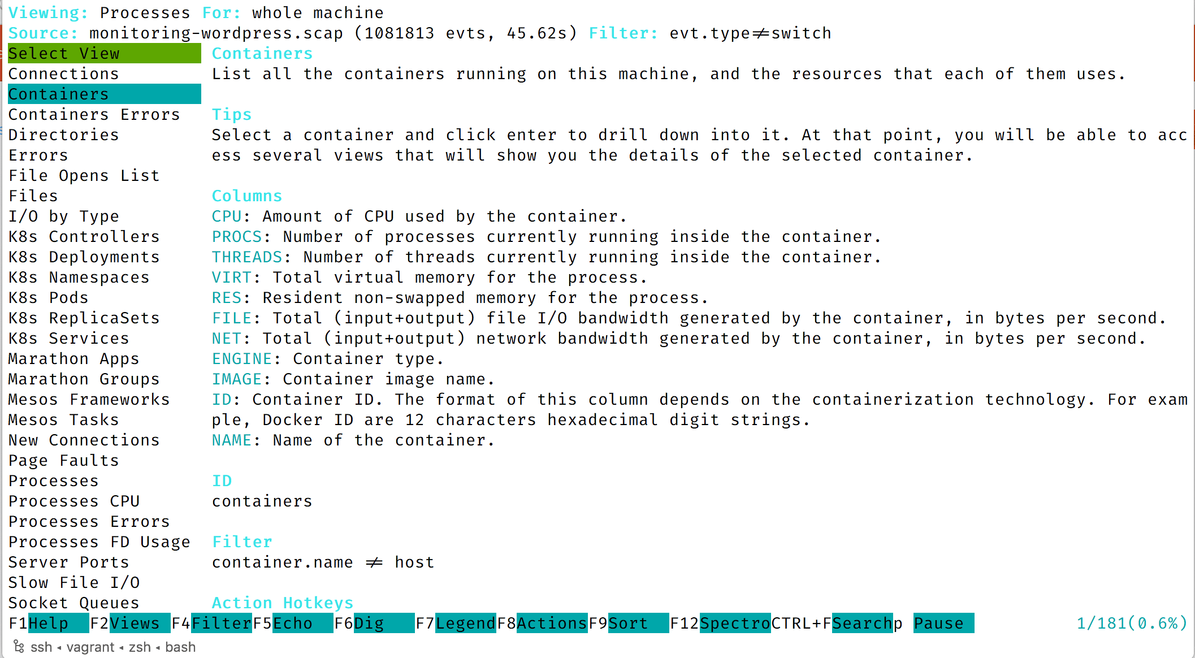
Task: Click the F4 Filter option
Action: (221, 623)
